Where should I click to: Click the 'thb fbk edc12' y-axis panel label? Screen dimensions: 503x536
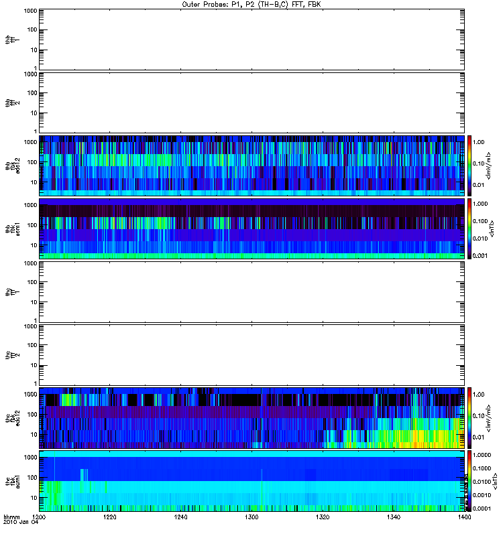[13, 165]
